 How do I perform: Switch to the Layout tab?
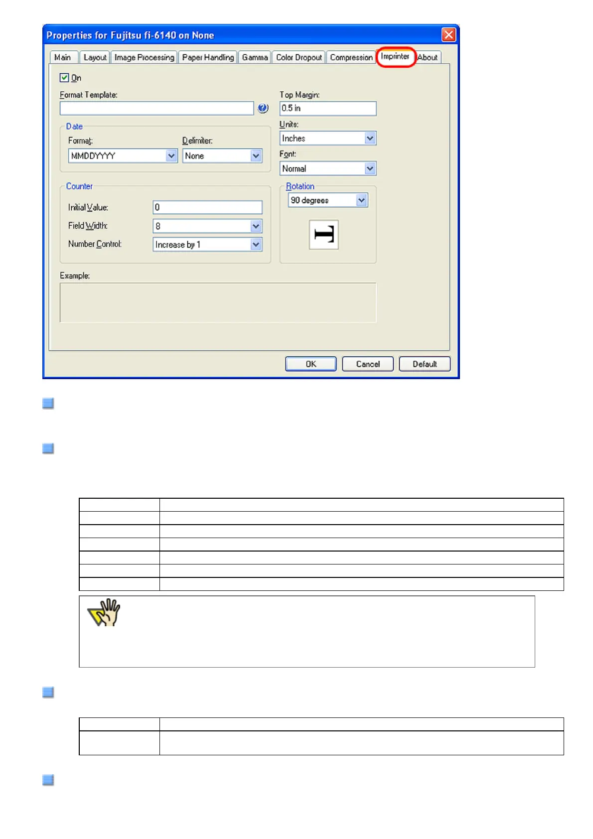coord(95,57)
